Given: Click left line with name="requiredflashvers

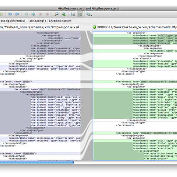Looking at the screenshot, I should (56, 54).
